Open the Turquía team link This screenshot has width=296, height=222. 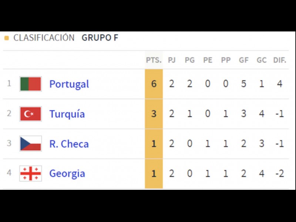point(67,114)
